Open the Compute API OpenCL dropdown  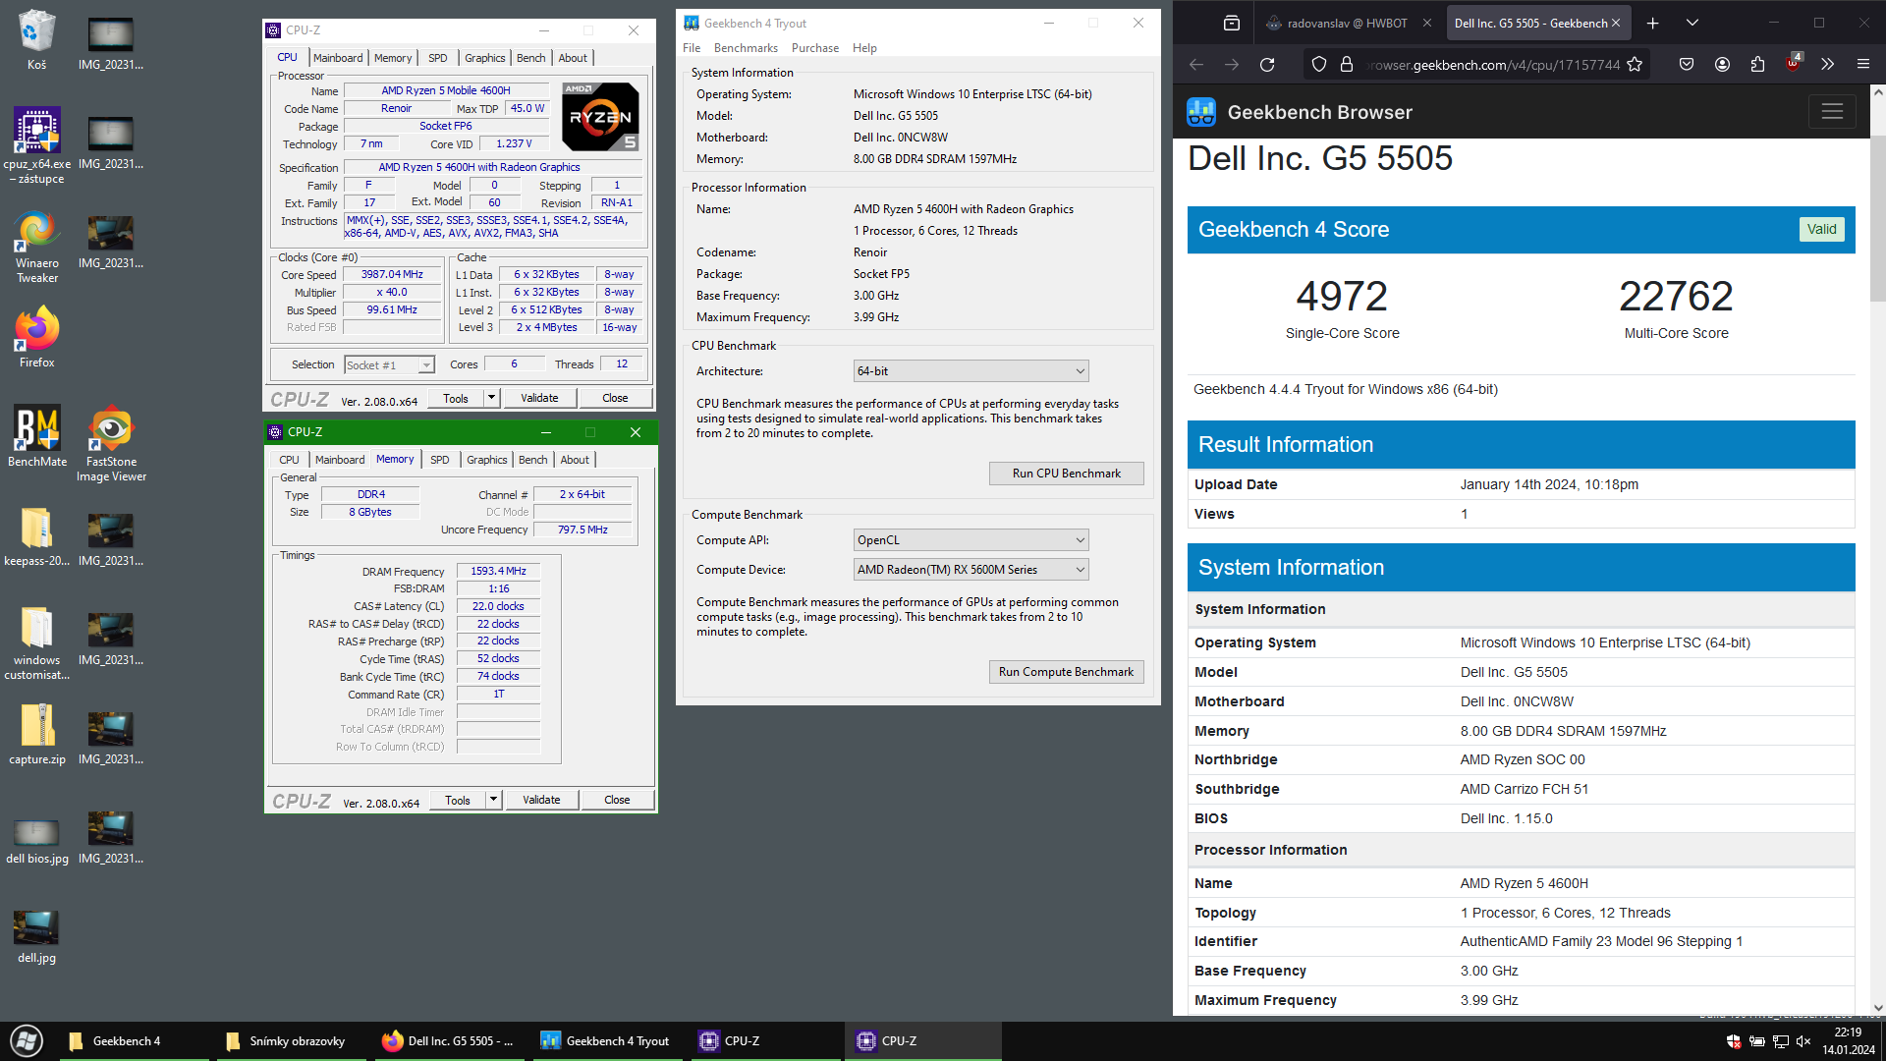[971, 540]
